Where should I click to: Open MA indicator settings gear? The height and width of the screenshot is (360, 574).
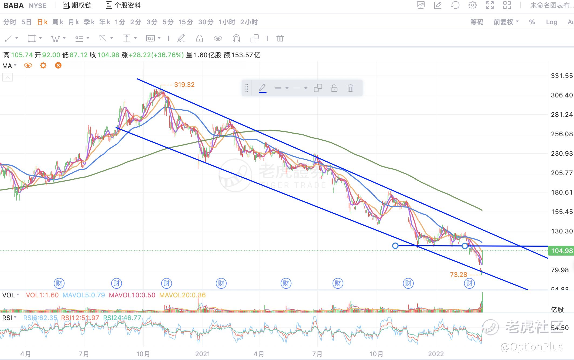pyautogui.click(x=43, y=66)
